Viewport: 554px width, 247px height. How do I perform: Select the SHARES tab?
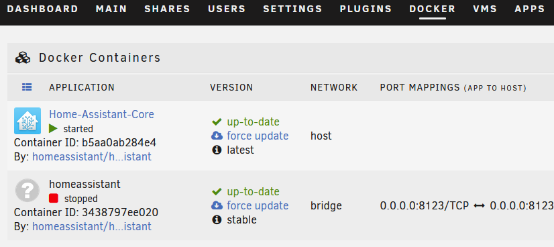pos(167,9)
